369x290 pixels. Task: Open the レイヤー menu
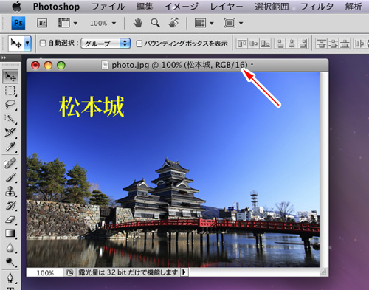click(227, 7)
